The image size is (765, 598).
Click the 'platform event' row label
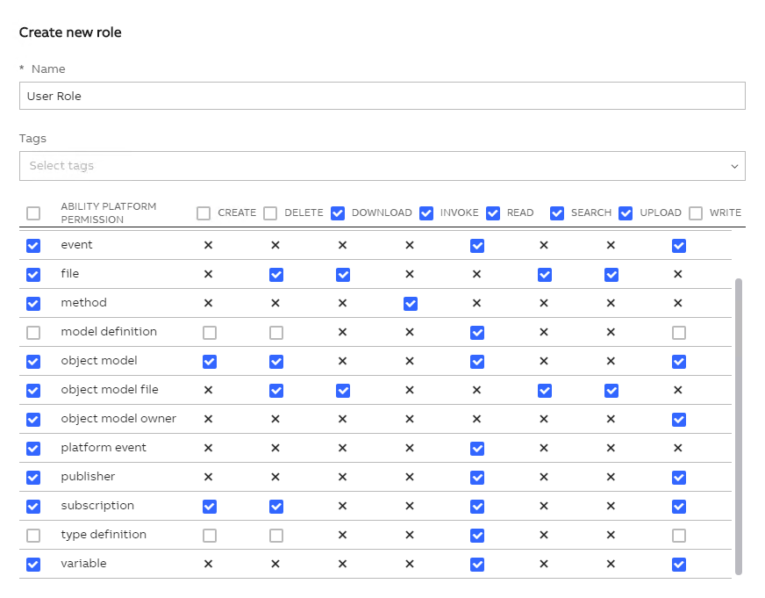pos(104,448)
